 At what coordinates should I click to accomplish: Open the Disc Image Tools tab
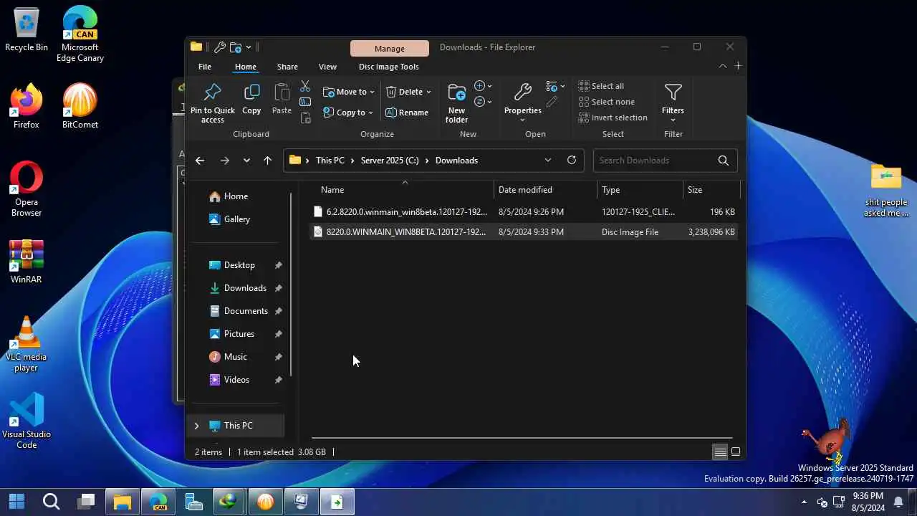tap(389, 67)
